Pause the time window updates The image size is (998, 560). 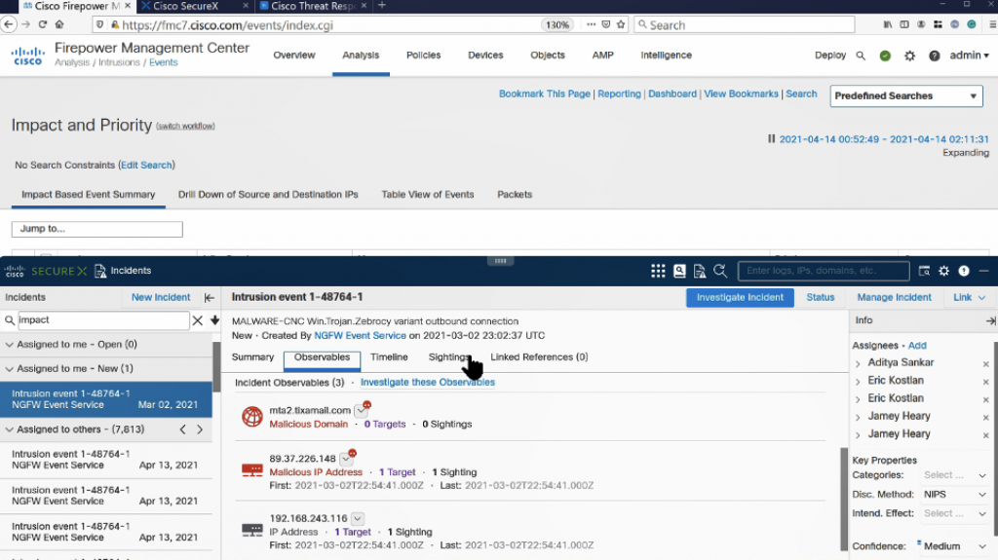click(x=772, y=139)
